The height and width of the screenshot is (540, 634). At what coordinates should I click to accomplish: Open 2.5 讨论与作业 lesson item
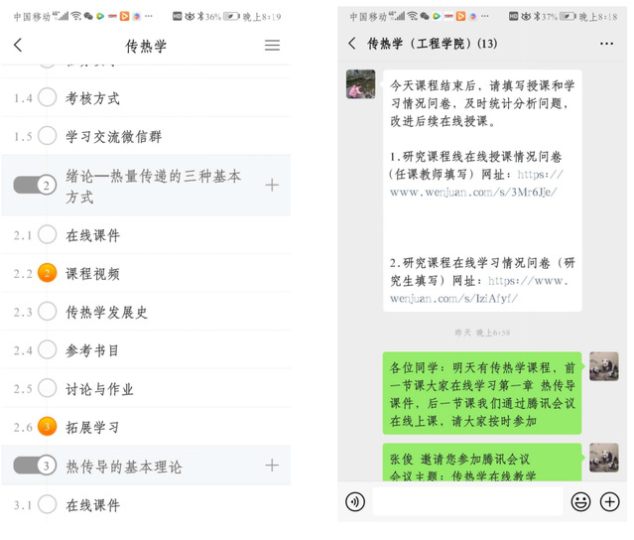pyautogui.click(x=146, y=388)
